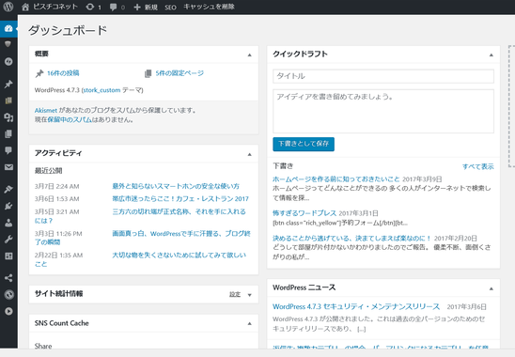Image resolution: width=515 pixels, height=357 pixels.
Task: Click the play-circle collapse menu icon
Action: pos(8,311)
